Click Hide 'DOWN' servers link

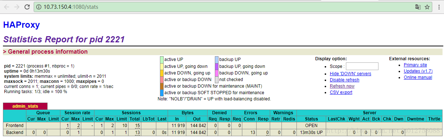tap(350, 74)
